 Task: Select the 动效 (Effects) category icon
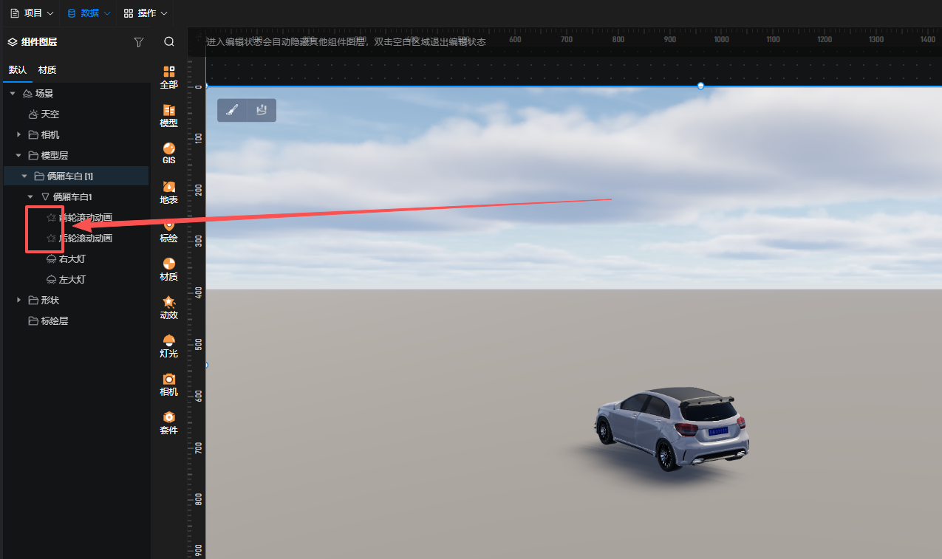pos(168,306)
